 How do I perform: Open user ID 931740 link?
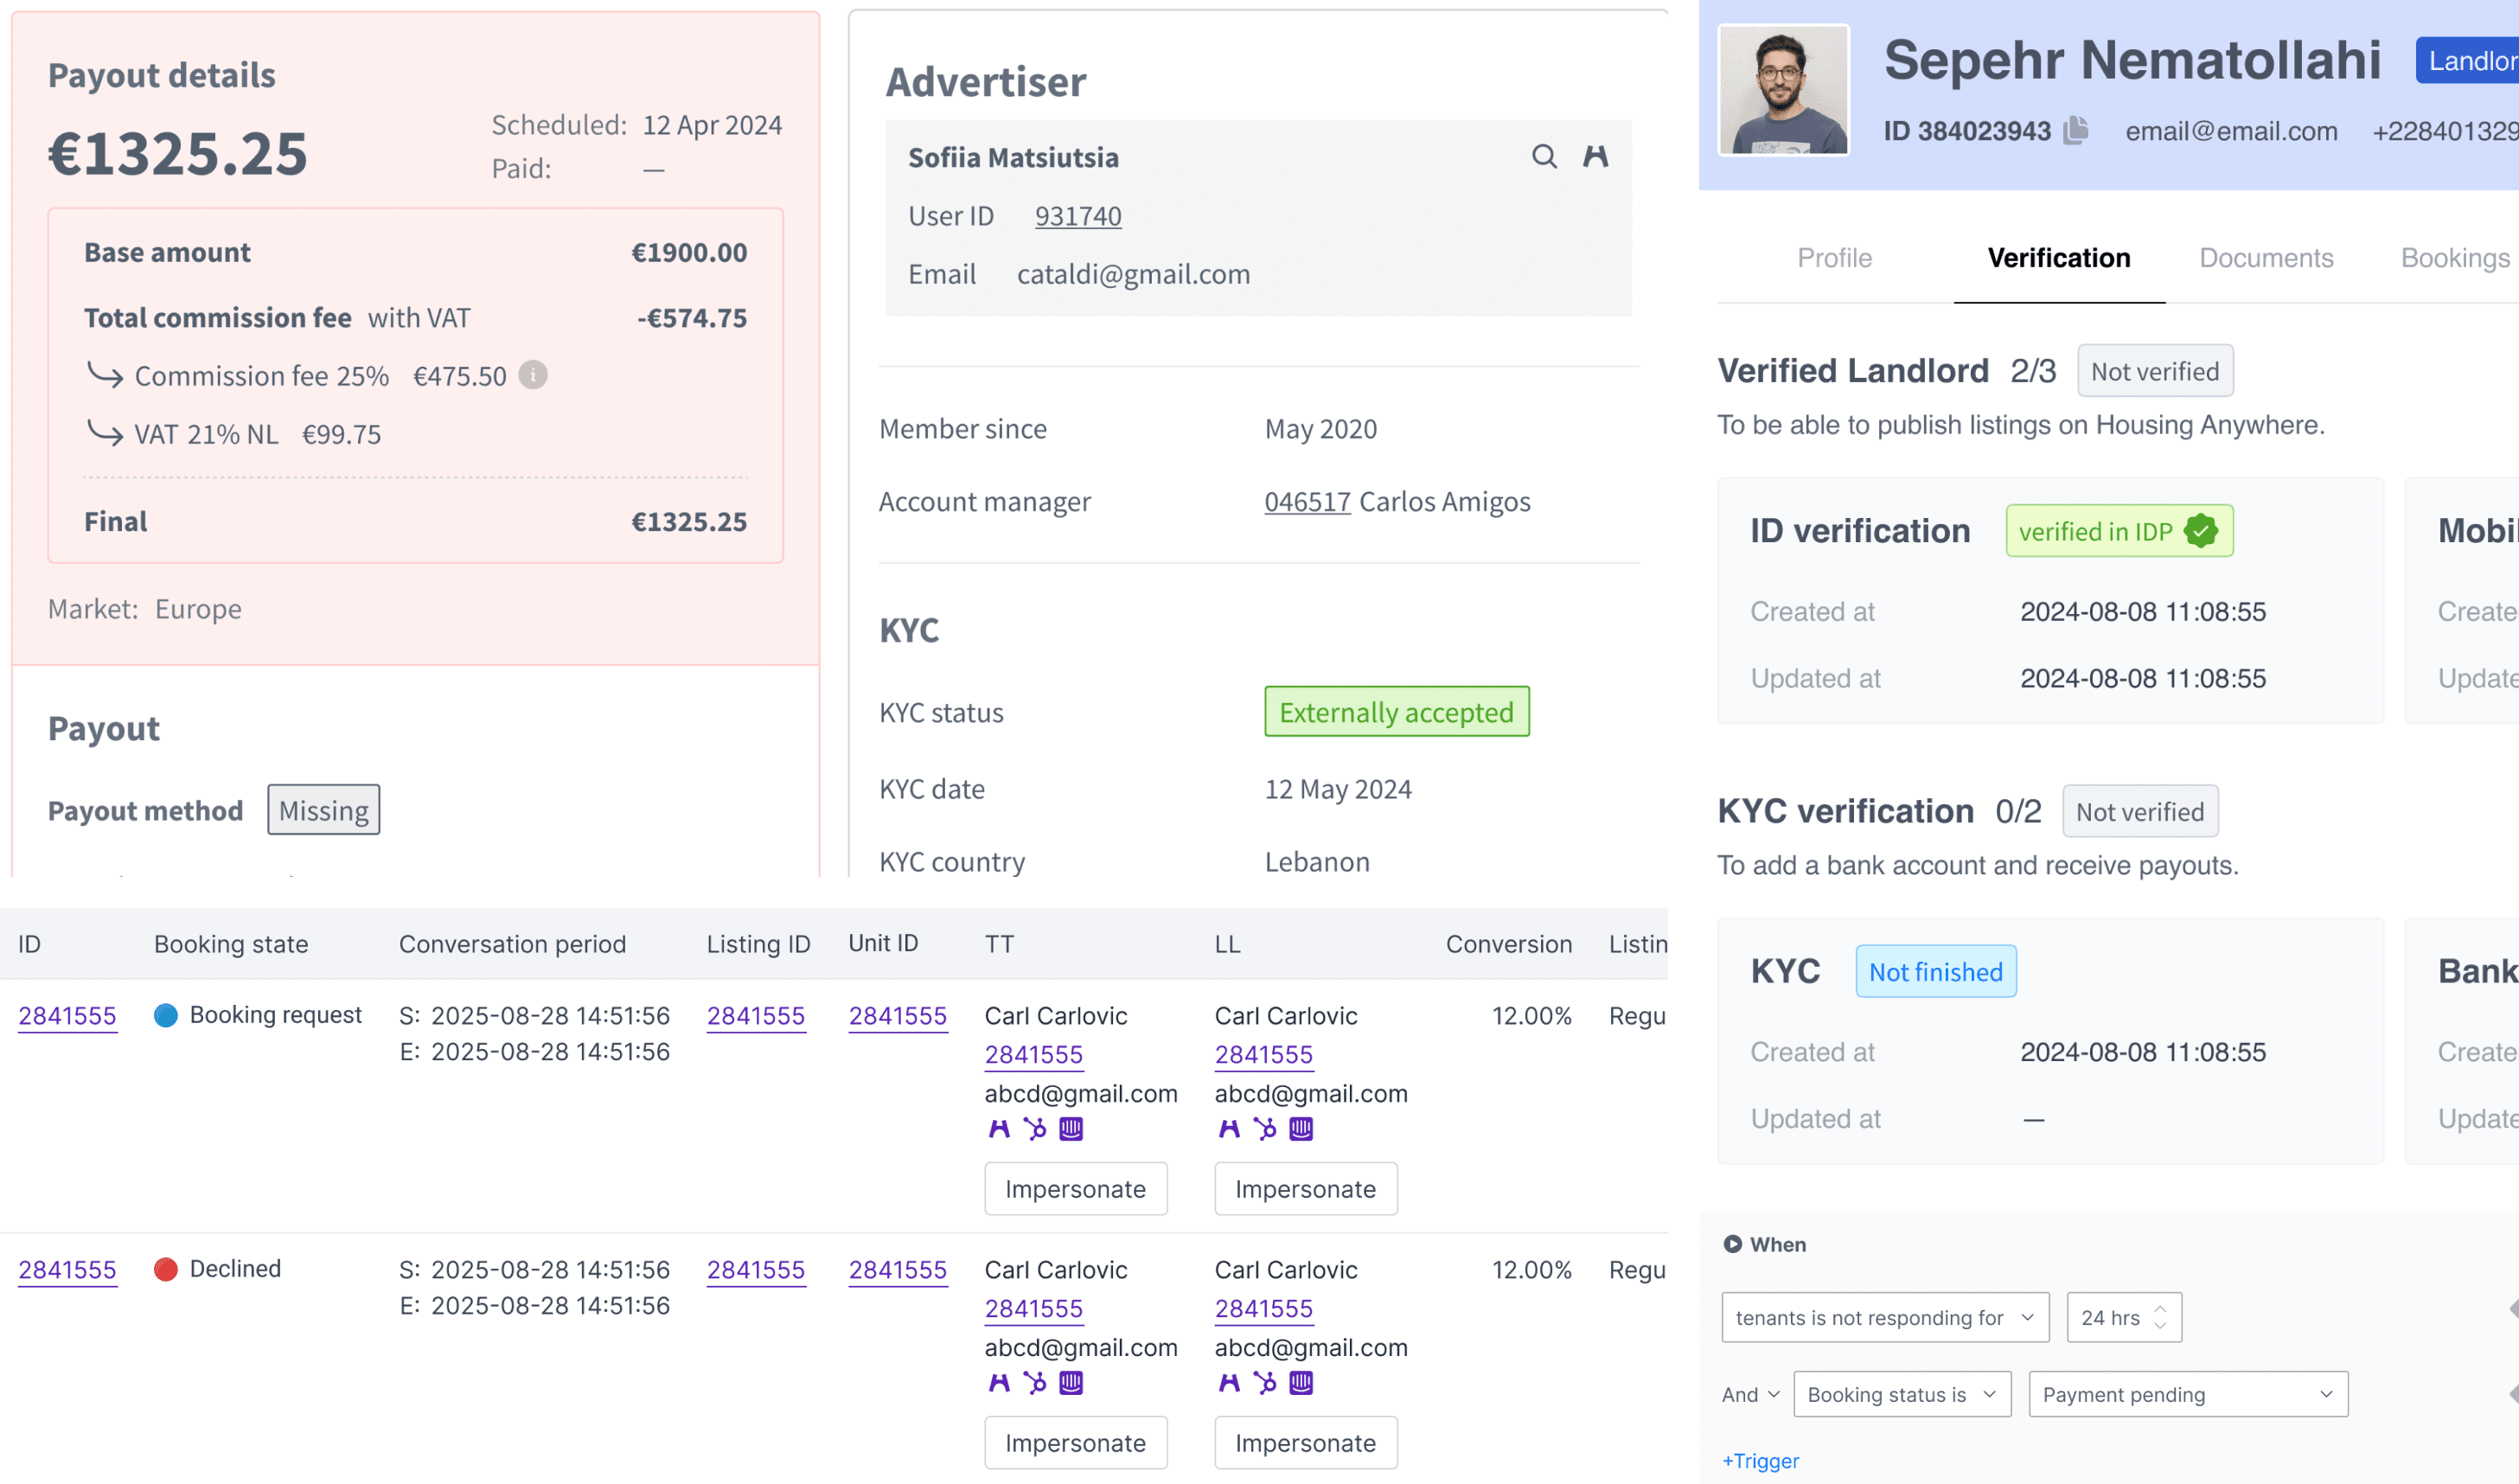point(1077,216)
